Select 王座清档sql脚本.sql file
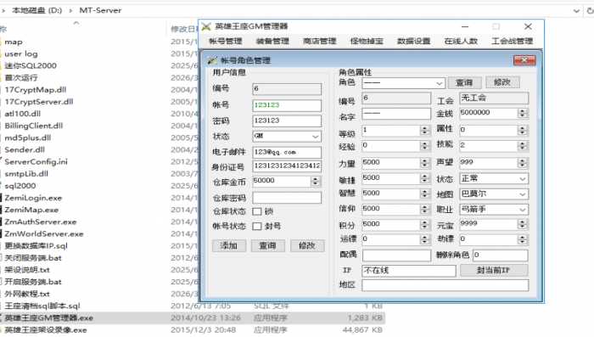594x337 pixels. coord(42,306)
